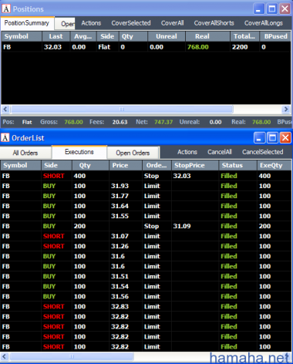
Task: Minimize the OrderList window
Action: coord(259,138)
